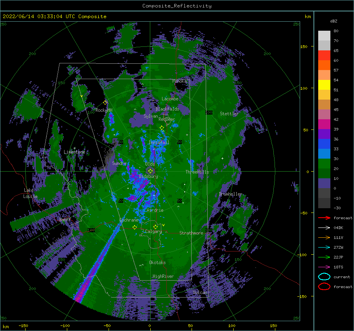The width and height of the screenshot is (354, 331).
Task: Click the light gray 70 dBZ color swatch
Action: coord(324,36)
